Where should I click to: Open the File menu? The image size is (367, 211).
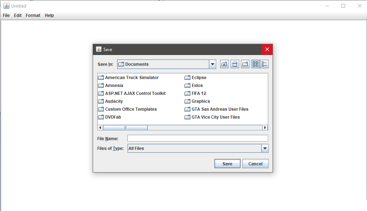tap(6, 15)
